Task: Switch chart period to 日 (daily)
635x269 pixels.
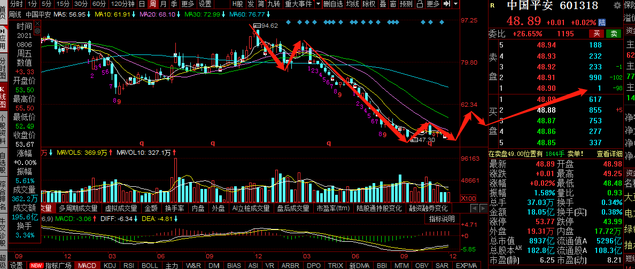Action: (142, 4)
